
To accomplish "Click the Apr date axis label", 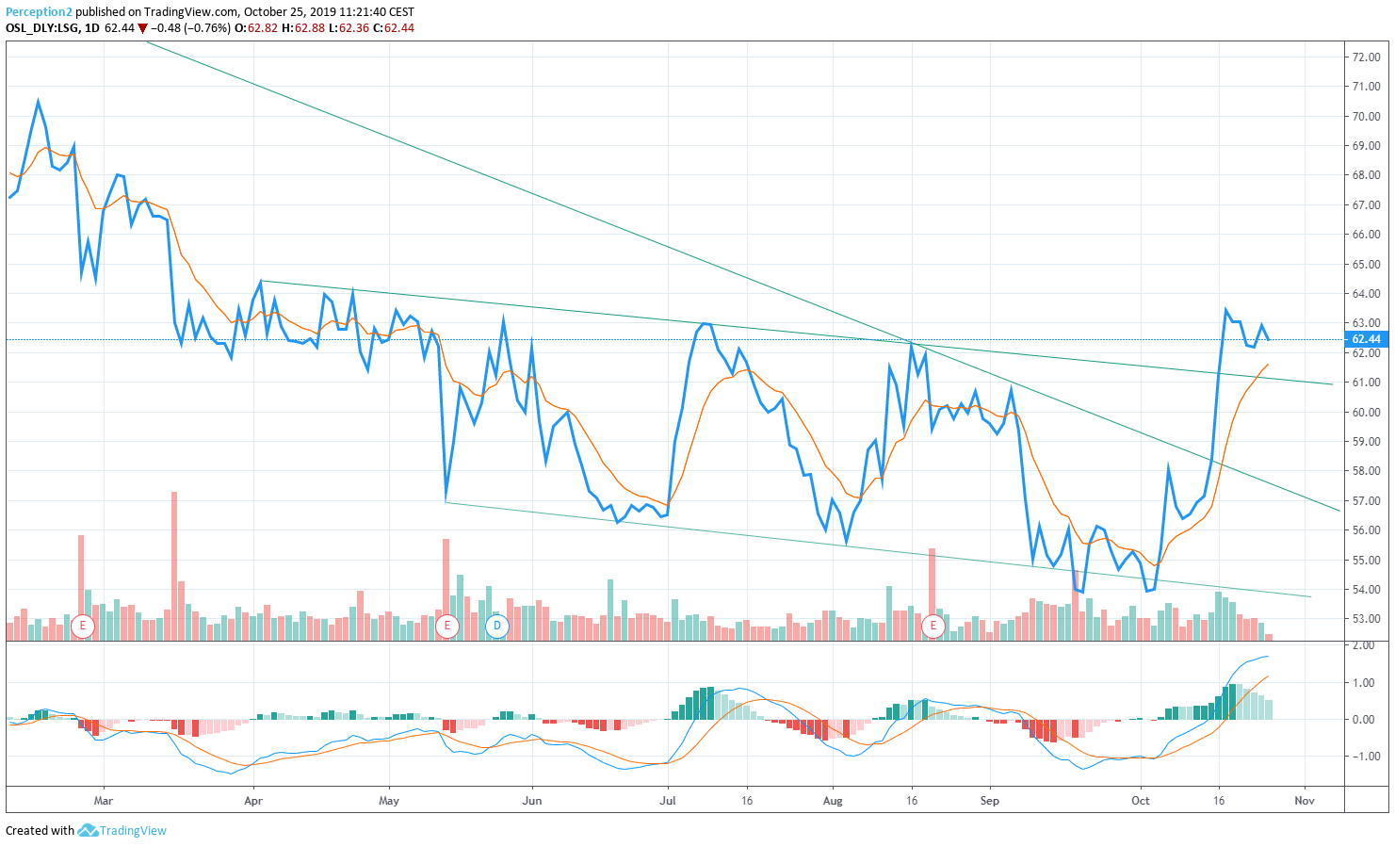I will point(253,801).
